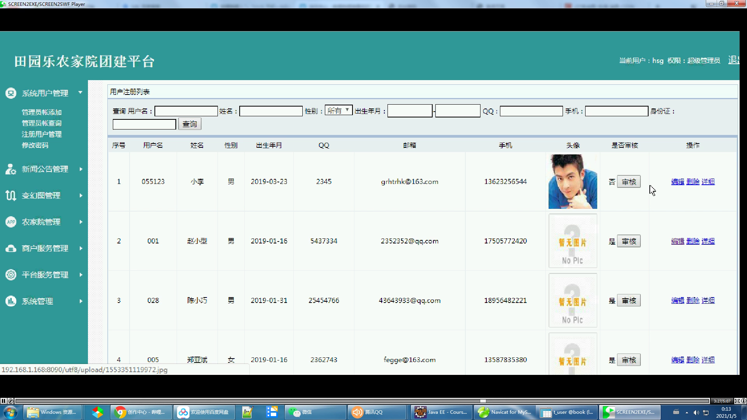Click the 变幻图管理 sidebar icon

click(x=11, y=196)
